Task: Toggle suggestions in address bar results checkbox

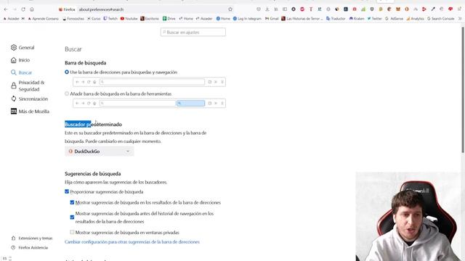Action: point(72,202)
